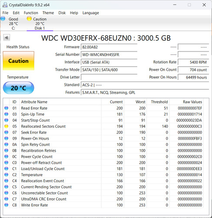Screen dimensions: 212x218
Task: Click 'UltraDMA CRC Error Count' attribute name
Action: [x=44, y=199]
